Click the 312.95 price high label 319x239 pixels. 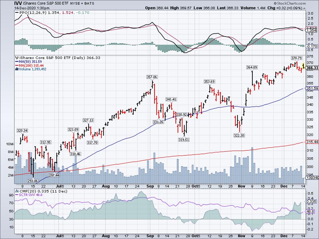46,142
